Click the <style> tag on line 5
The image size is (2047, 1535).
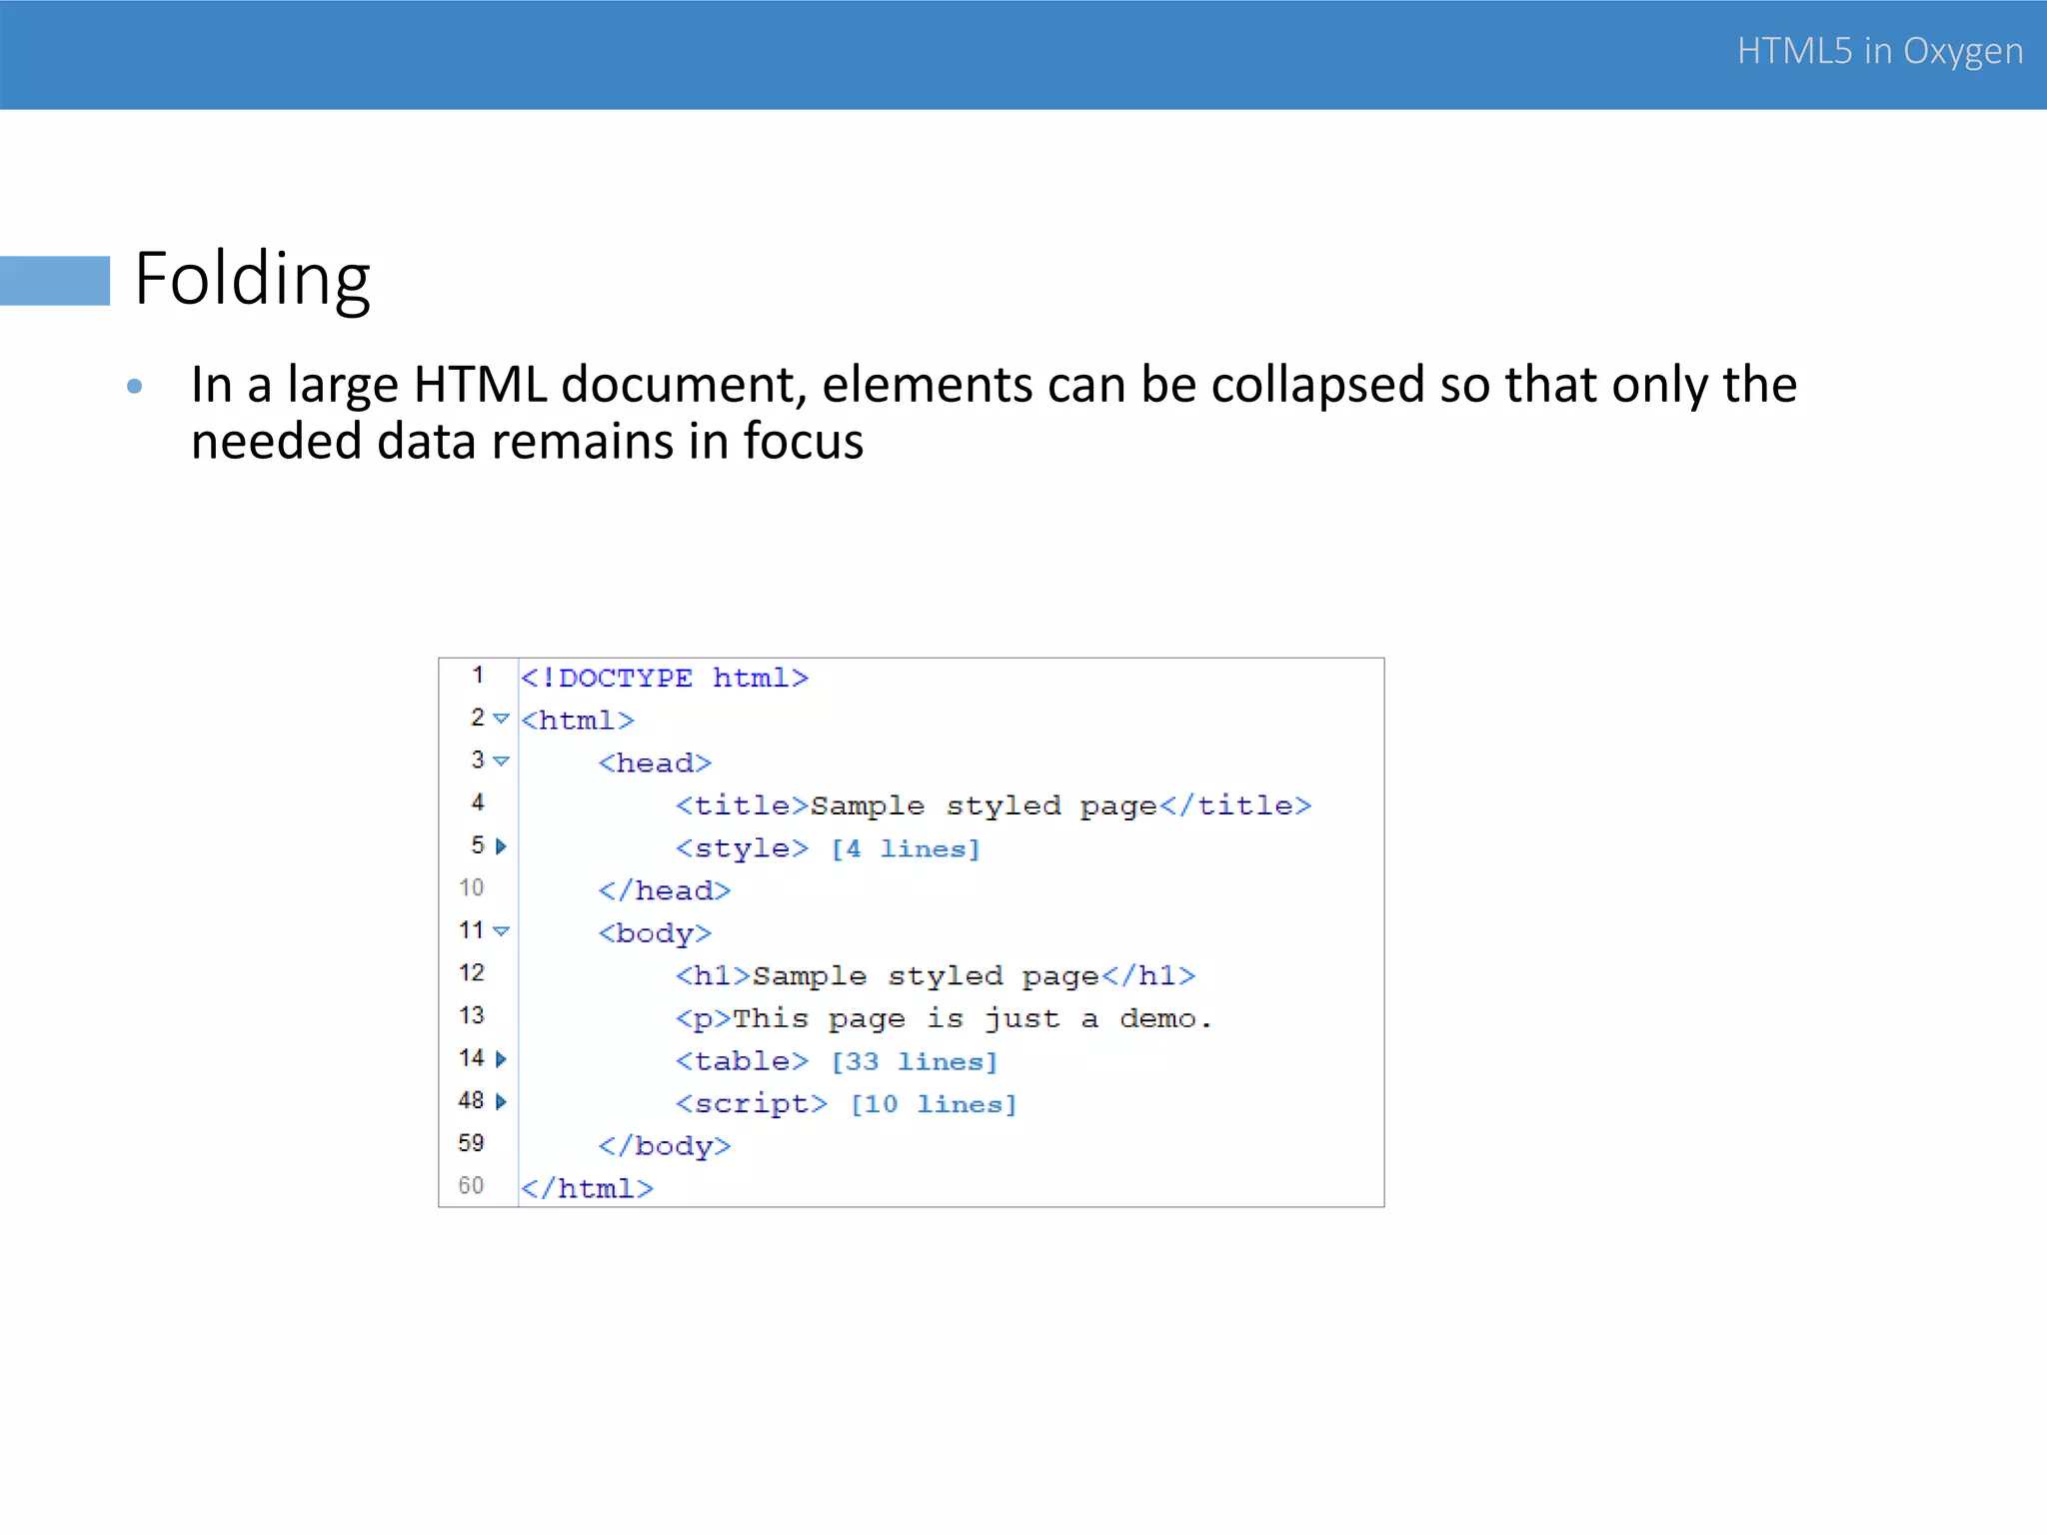(x=742, y=848)
